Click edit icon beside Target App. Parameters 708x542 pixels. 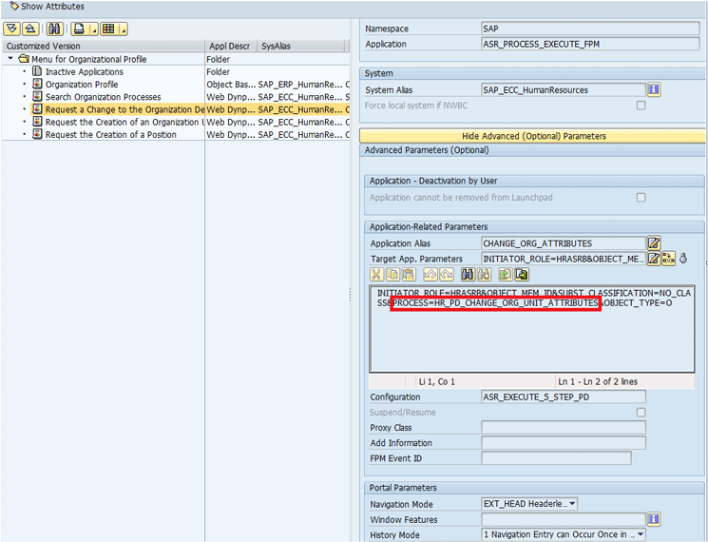654,259
